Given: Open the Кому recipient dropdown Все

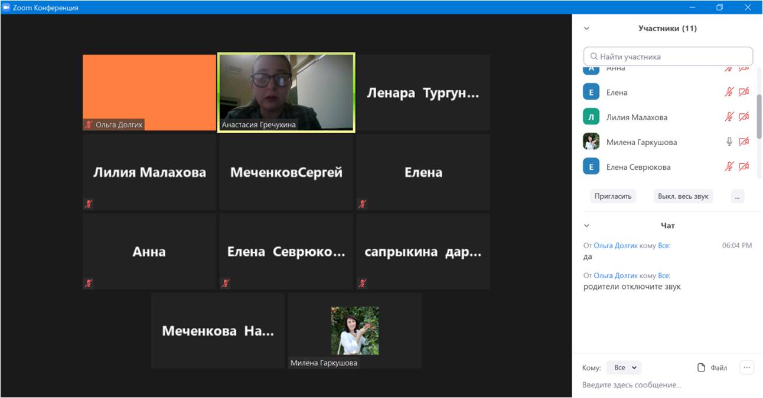Looking at the screenshot, I should pos(624,367).
